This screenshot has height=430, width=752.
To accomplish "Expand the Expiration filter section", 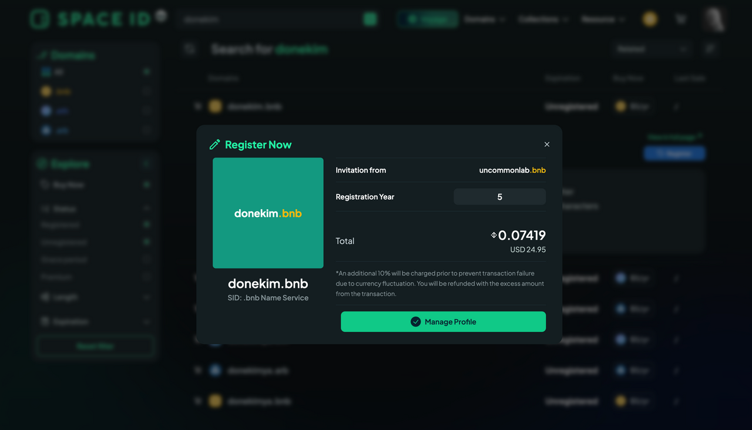I will tap(147, 322).
